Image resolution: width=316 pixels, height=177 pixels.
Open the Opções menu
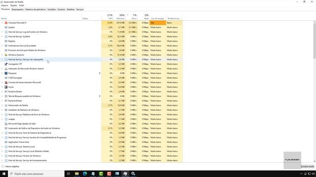pyautogui.click(x=14, y=5)
